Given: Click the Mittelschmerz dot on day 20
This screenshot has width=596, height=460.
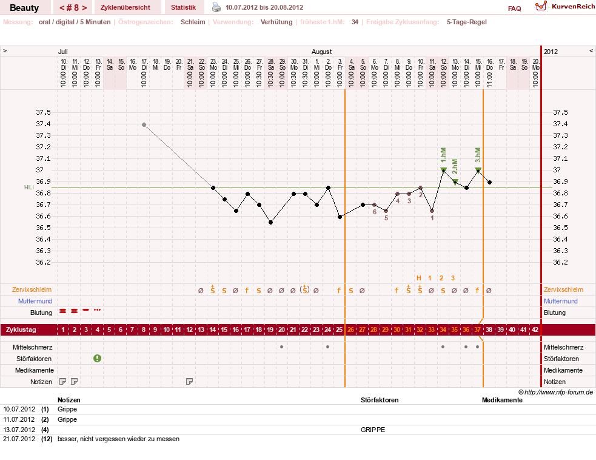Looking at the screenshot, I should tap(281, 347).
